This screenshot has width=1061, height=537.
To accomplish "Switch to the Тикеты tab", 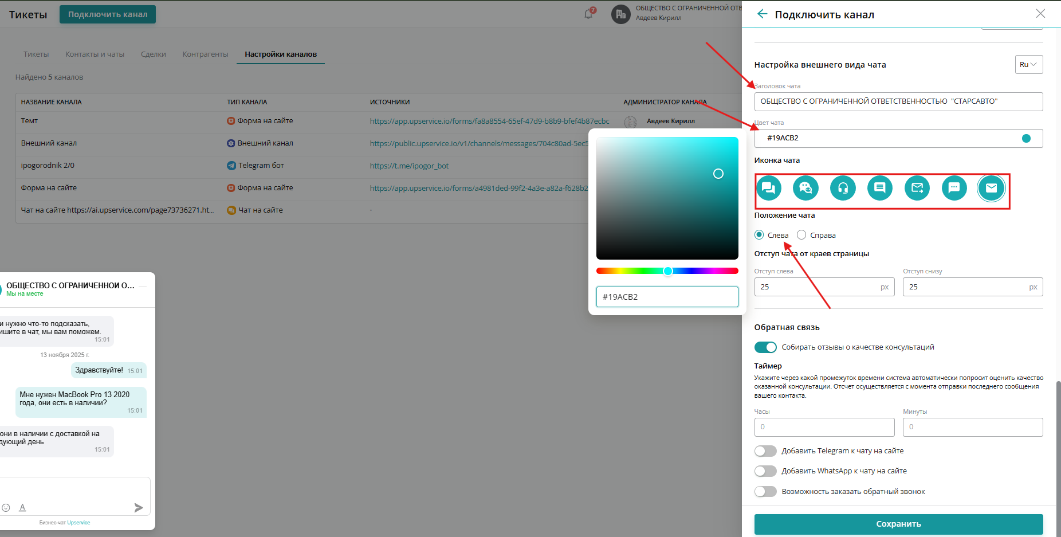I will [36, 54].
